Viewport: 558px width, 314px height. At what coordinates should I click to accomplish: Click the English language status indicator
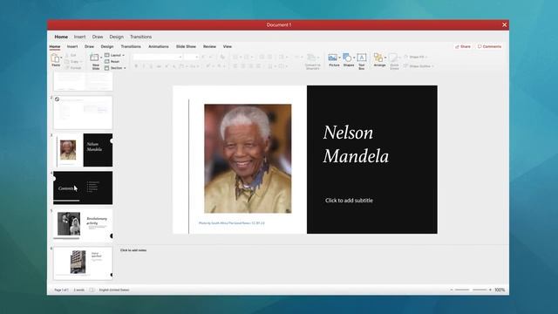(x=114, y=290)
